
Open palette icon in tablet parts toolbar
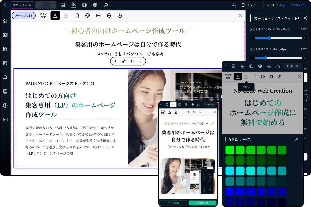pos(263,77)
